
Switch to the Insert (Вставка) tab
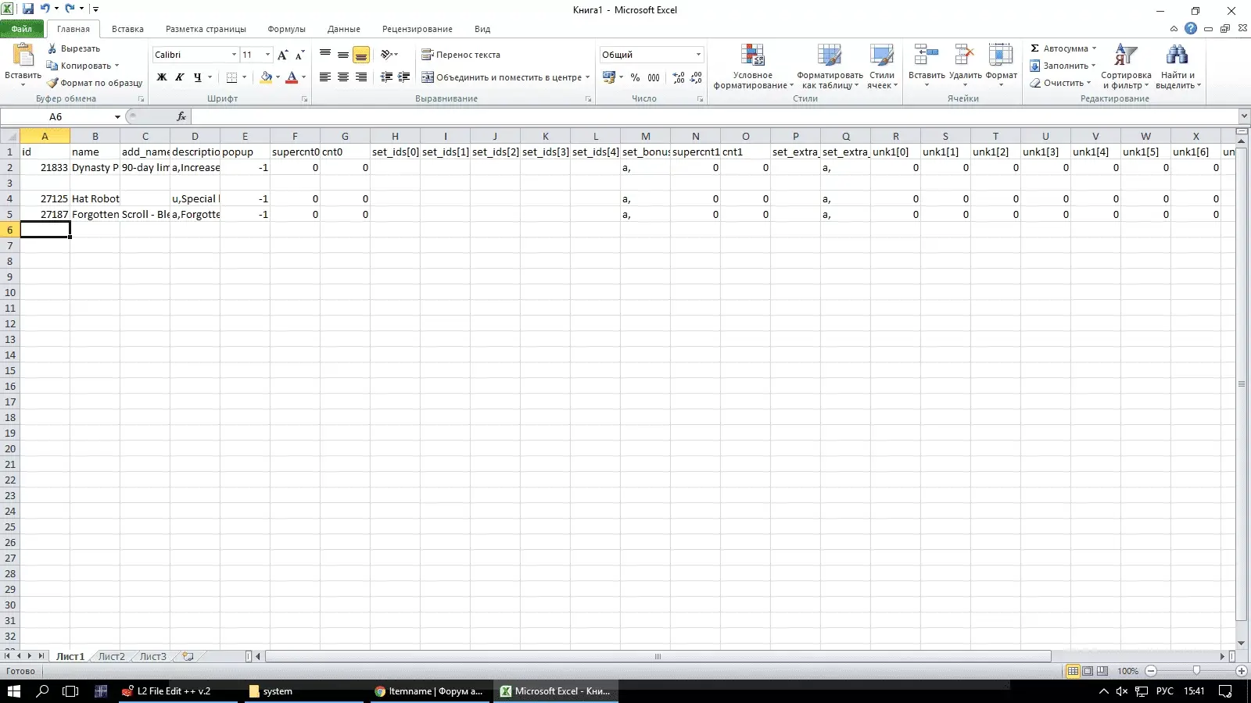pyautogui.click(x=127, y=29)
